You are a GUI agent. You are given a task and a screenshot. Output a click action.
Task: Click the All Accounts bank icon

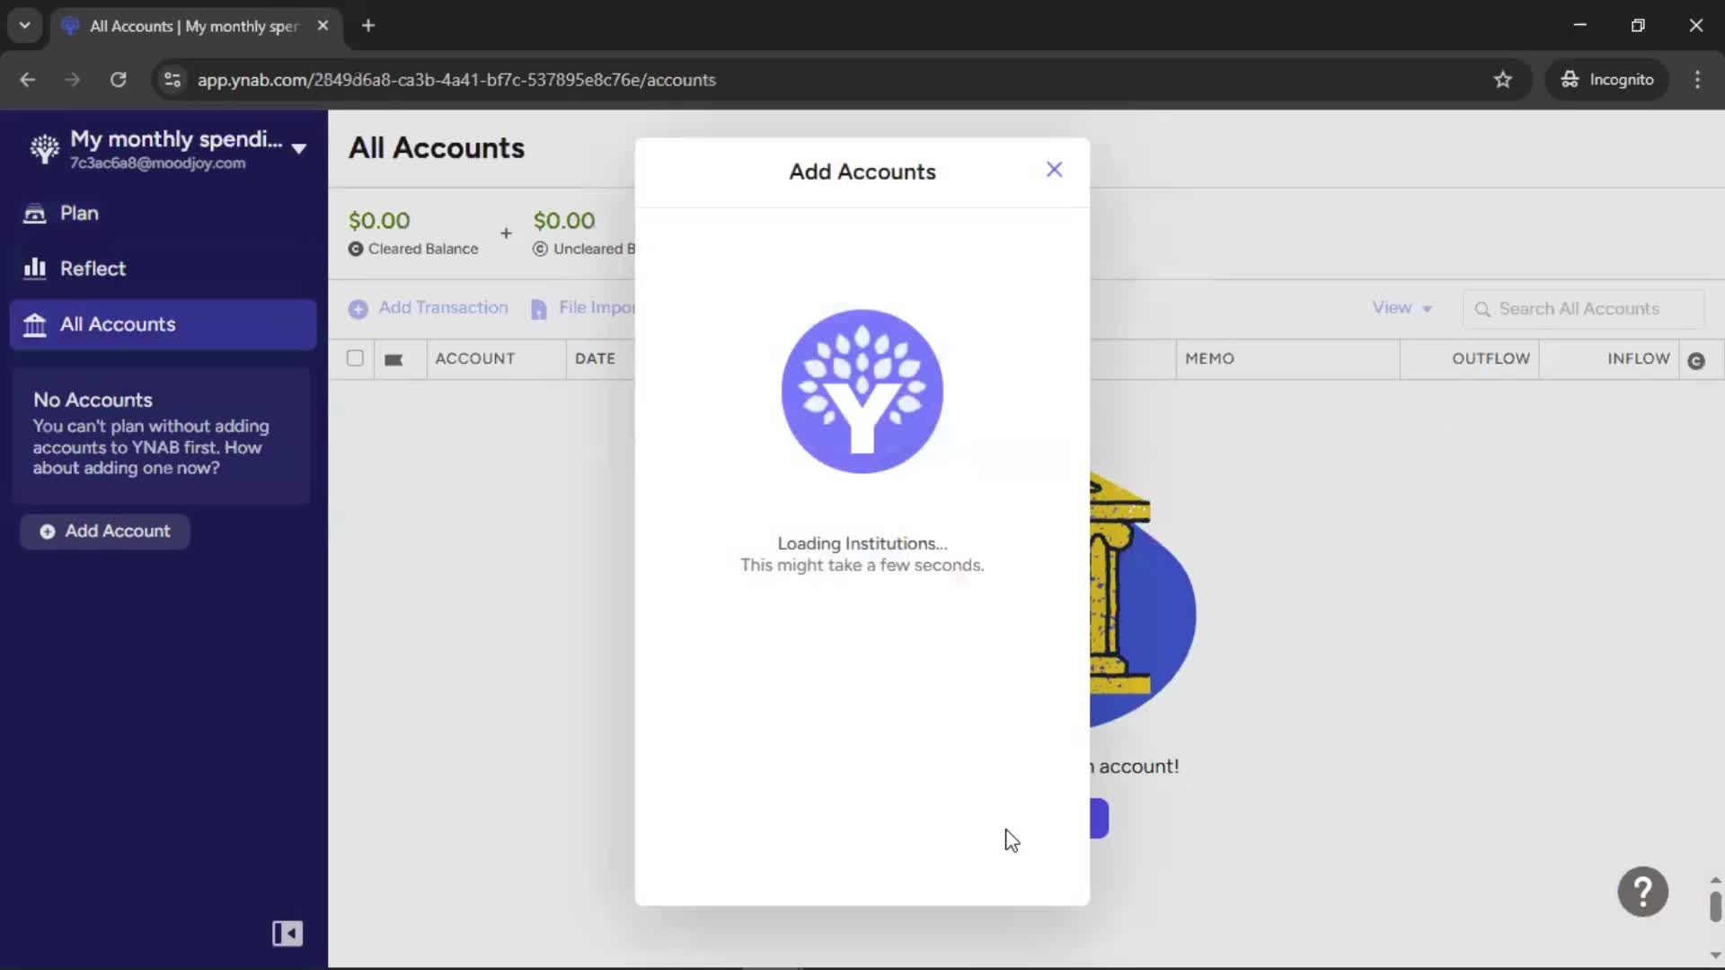coord(34,324)
